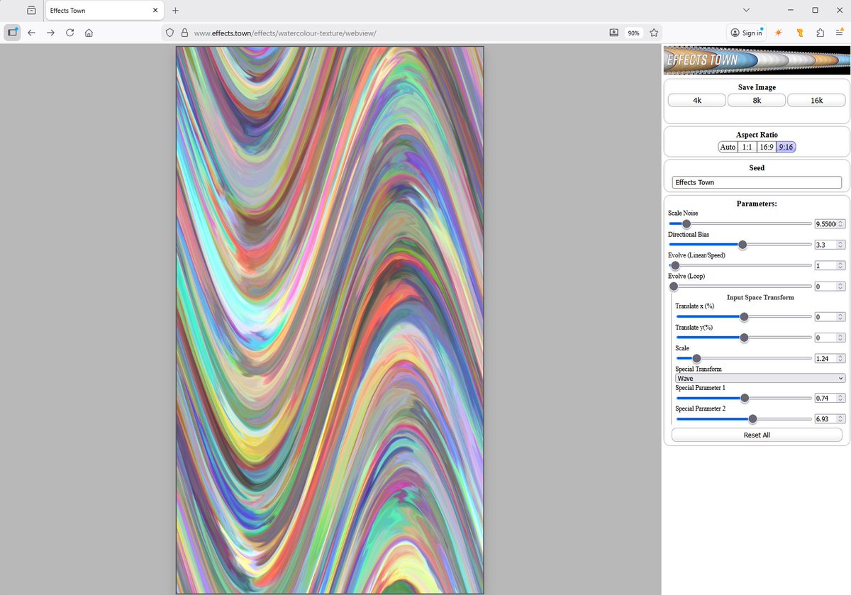Click the Scale number field showing 1.24

pyautogui.click(x=830, y=359)
